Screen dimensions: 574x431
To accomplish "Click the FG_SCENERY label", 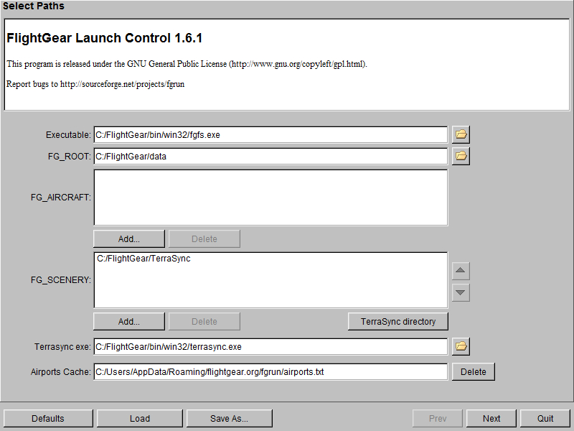I will tap(61, 280).
